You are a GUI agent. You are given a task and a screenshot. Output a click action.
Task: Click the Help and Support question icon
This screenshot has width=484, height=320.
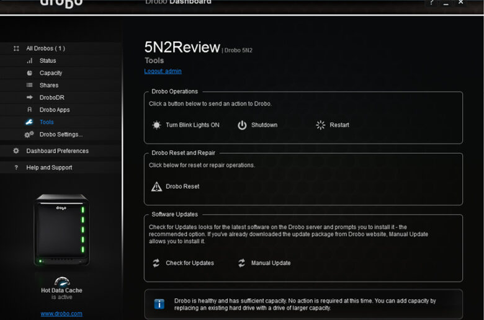16,167
